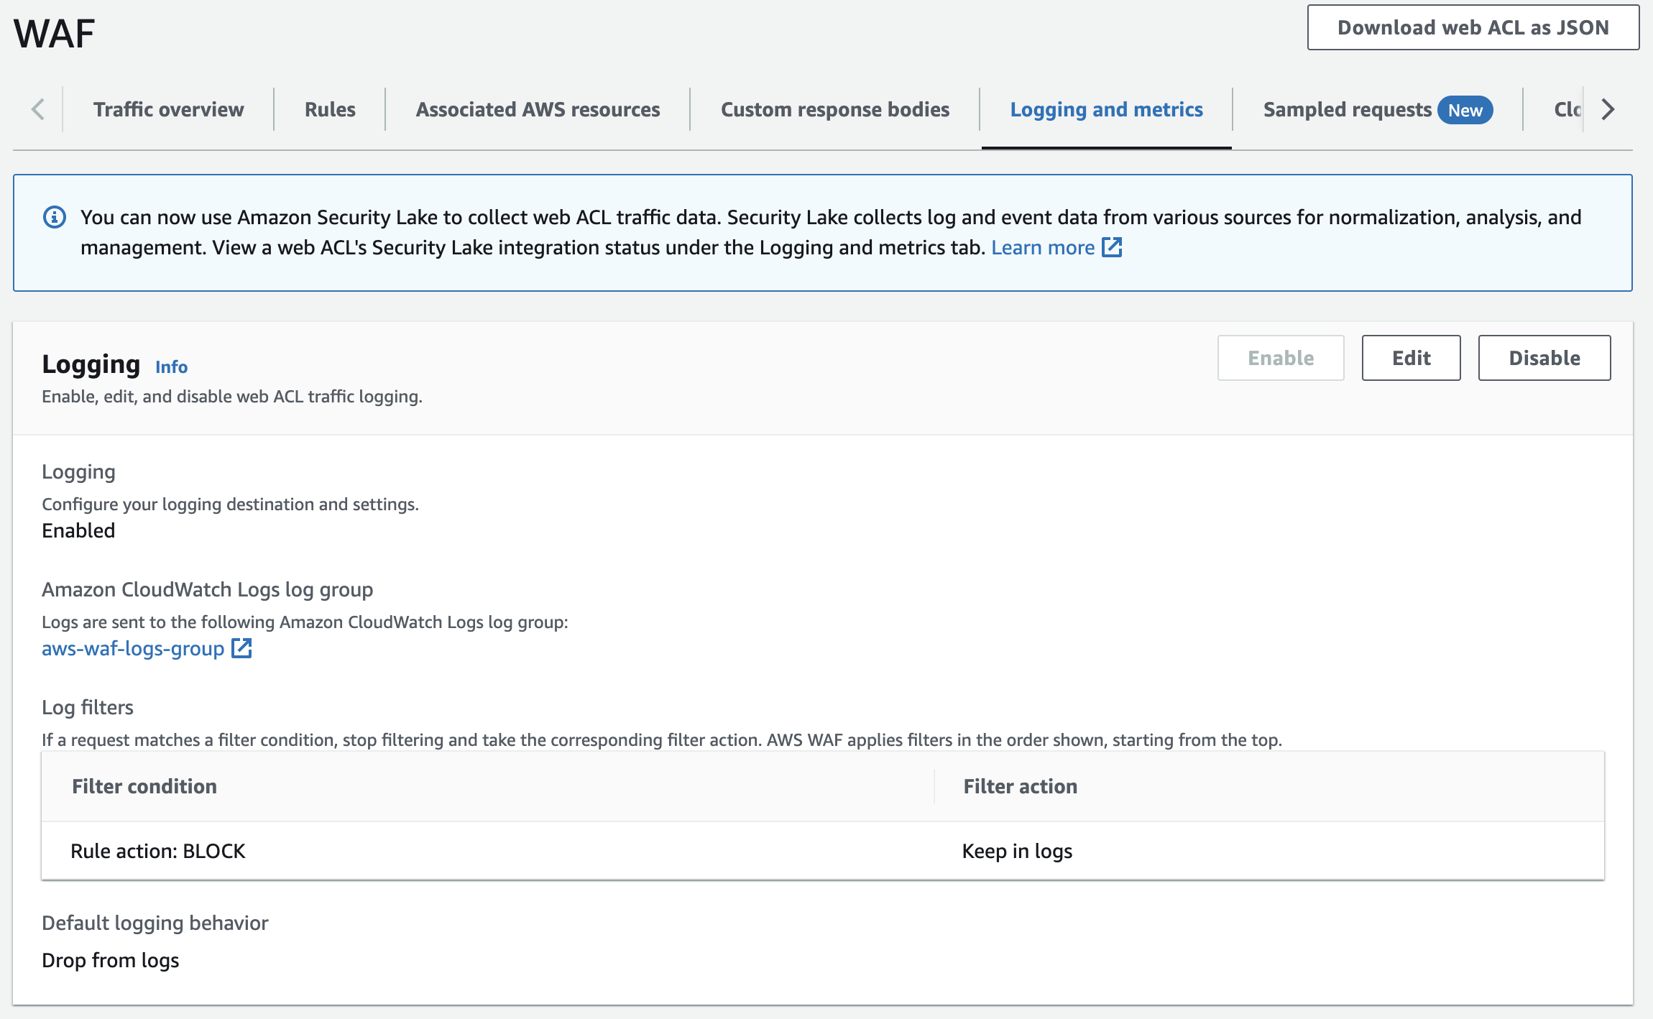This screenshot has width=1653, height=1019.
Task: Click external link icon next to aws-waf-logs-group
Action: [x=241, y=648]
